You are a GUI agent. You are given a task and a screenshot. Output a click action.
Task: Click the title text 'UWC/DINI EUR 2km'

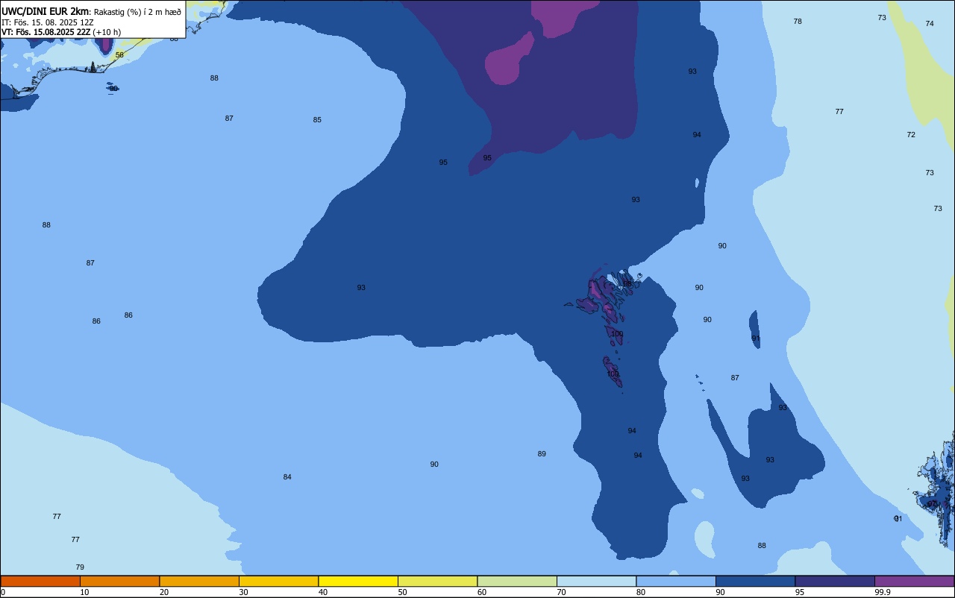46,11
